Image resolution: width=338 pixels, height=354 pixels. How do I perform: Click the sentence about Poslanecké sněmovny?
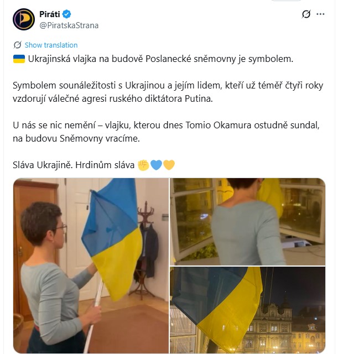[x=160, y=59]
